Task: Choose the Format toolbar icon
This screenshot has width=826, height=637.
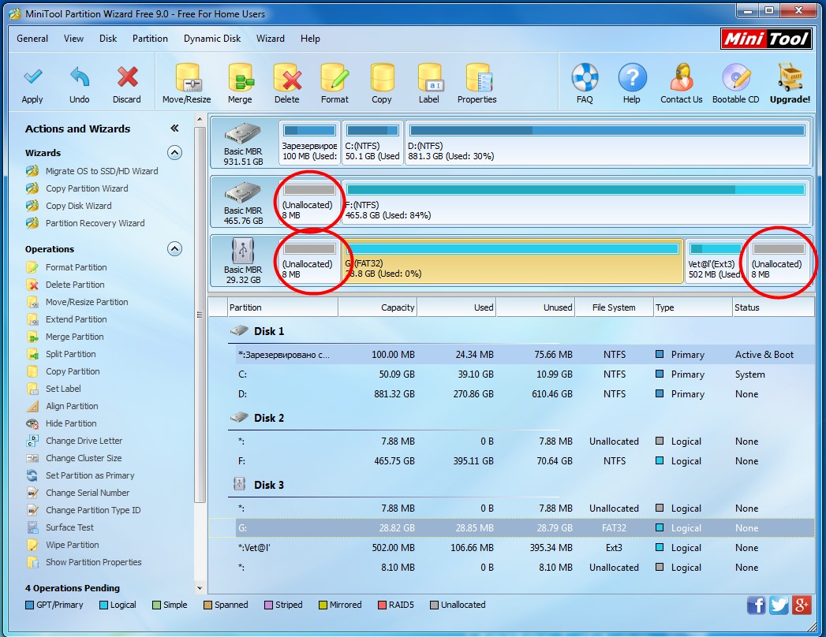Action: tap(335, 76)
